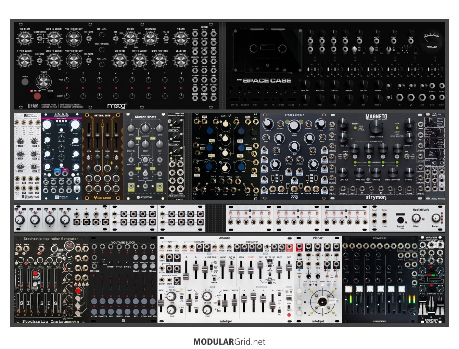Click the strymon logo on Magneto
459x349 pixels.
(x=376, y=197)
